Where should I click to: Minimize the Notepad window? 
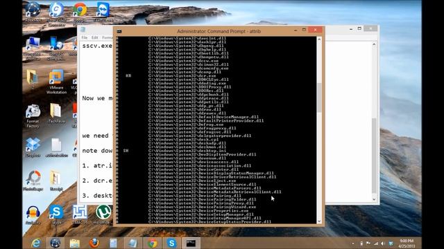[351, 29]
